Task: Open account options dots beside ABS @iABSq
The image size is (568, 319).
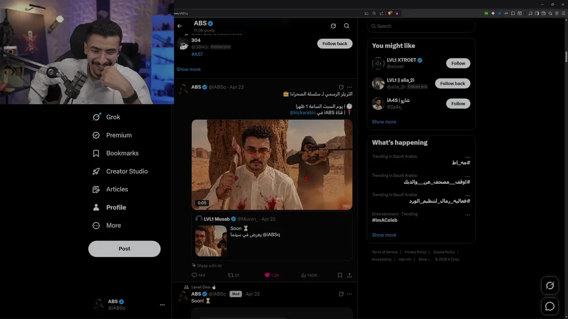Action: coord(162,305)
